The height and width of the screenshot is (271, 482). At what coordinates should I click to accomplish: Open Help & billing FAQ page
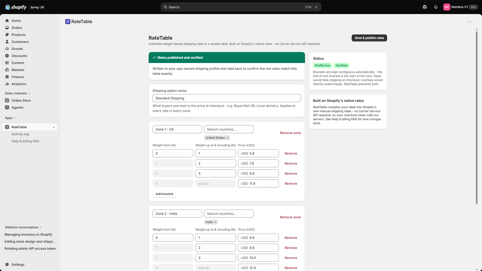[25, 141]
